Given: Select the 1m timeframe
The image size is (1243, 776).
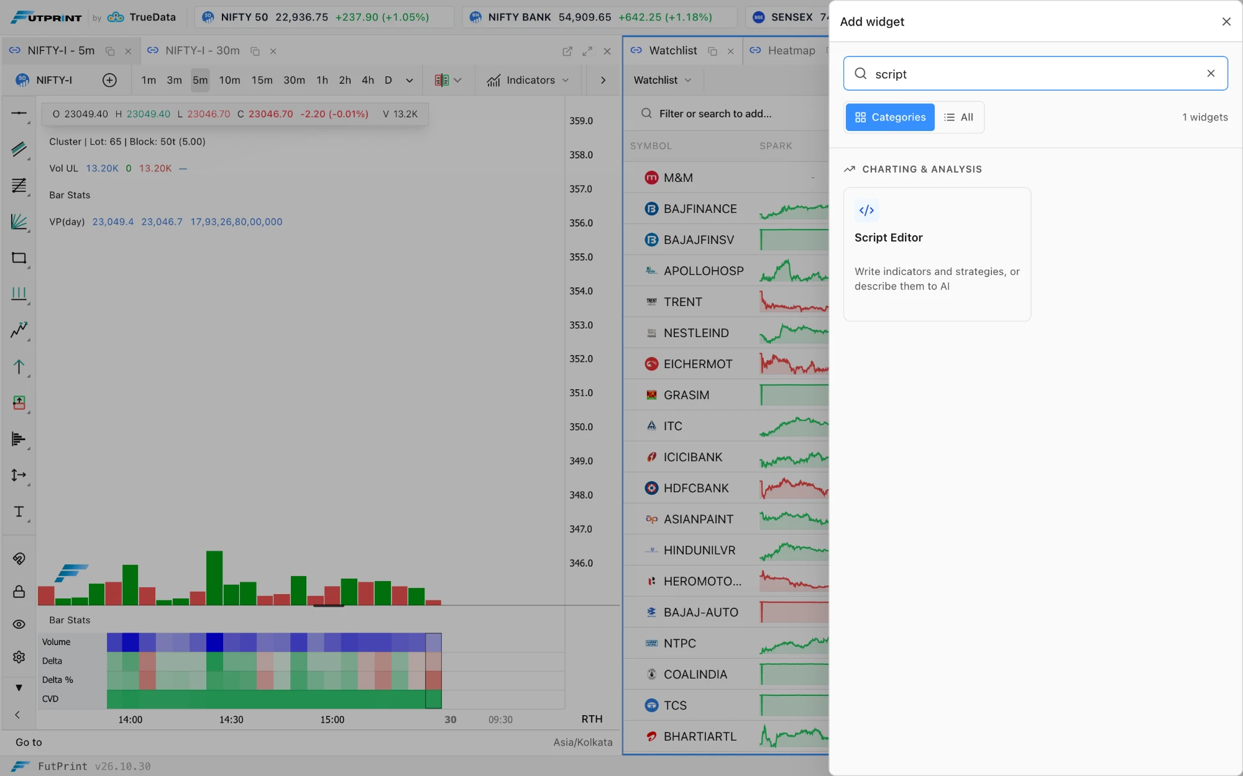Looking at the screenshot, I should (149, 80).
